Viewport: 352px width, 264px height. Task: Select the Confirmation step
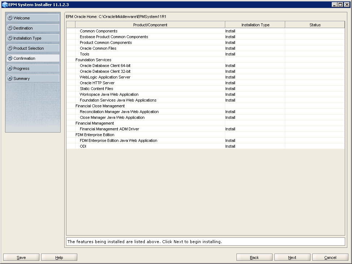click(33, 58)
